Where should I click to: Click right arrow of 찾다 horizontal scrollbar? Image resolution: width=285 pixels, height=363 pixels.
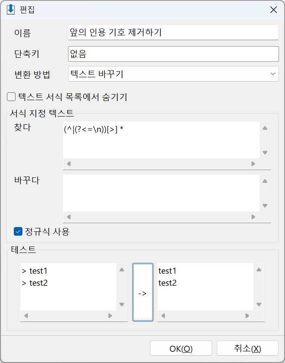253,164
